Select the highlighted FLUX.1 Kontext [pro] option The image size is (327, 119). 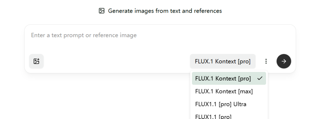point(229,78)
